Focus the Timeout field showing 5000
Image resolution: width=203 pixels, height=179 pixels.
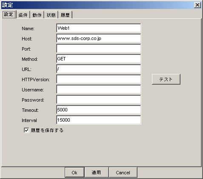(x=99, y=110)
